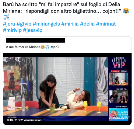Open the #gfvip hashtag

(24, 24)
